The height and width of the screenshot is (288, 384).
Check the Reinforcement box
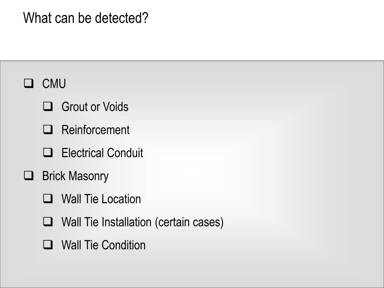[x=48, y=129]
